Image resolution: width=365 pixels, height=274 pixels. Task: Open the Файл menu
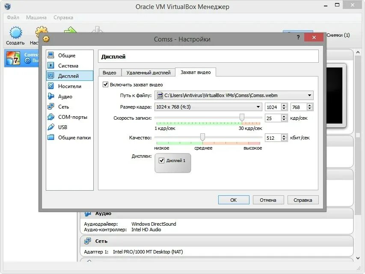tap(13, 18)
